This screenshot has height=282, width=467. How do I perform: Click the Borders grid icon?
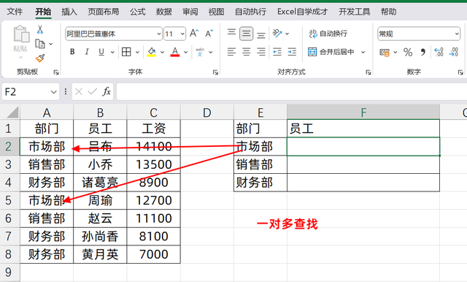pos(126,52)
